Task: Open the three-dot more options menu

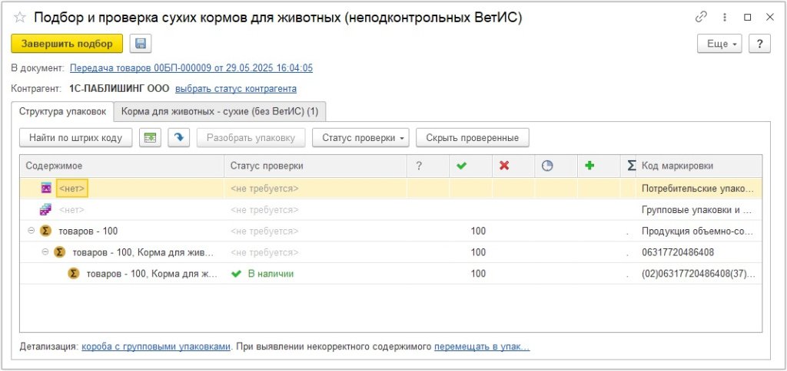Action: click(724, 17)
